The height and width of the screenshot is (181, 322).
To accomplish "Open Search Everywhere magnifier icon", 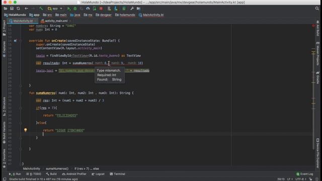I will click(x=317, y=9).
